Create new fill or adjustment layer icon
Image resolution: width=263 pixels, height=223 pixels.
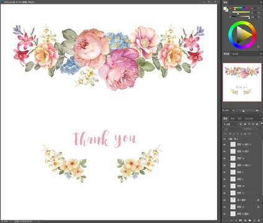245,221
